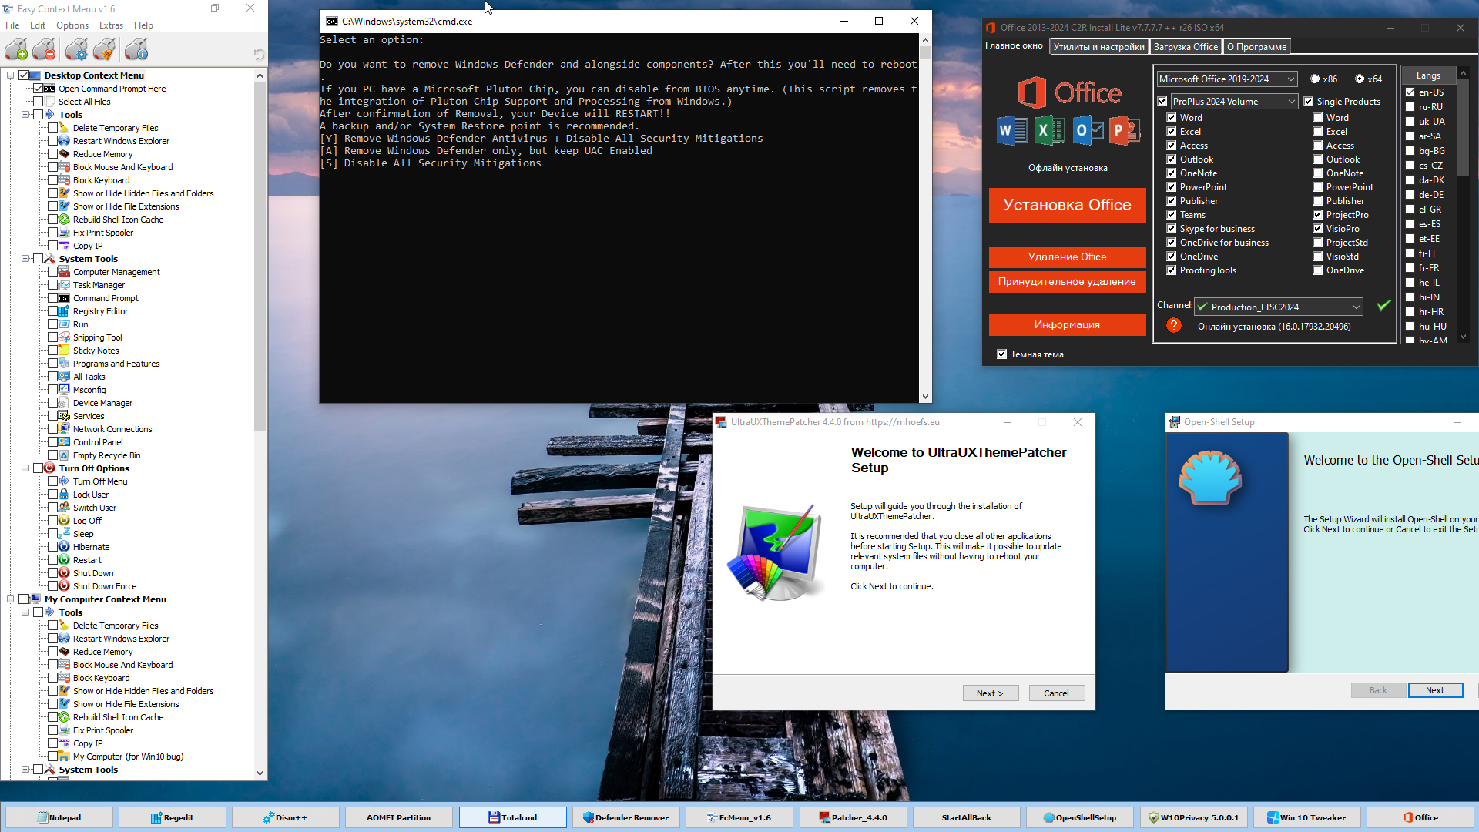
Task: Collapse the first Tools tree group
Action: 25,115
